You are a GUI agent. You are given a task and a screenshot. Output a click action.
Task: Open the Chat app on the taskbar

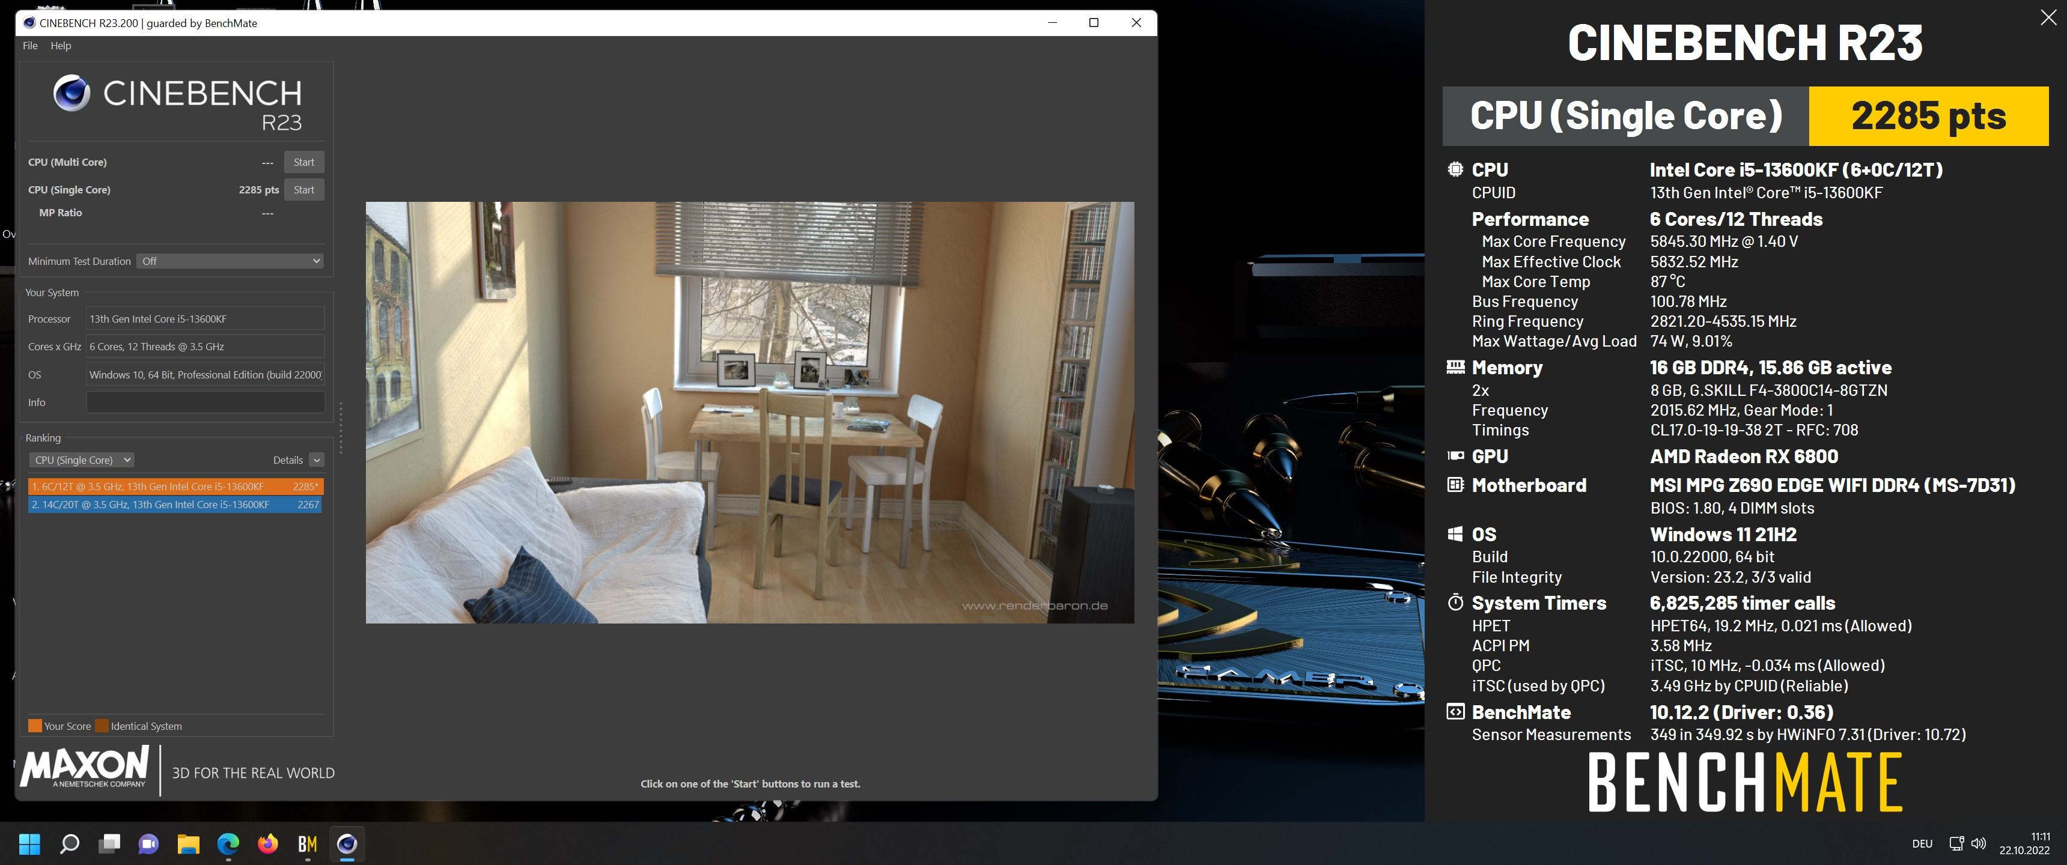pyautogui.click(x=148, y=844)
